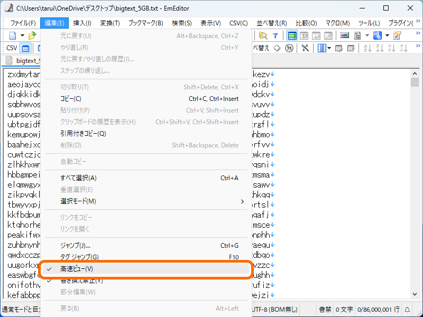
Task: Expand the 選択モード(M) submenu
Action: [x=146, y=201]
